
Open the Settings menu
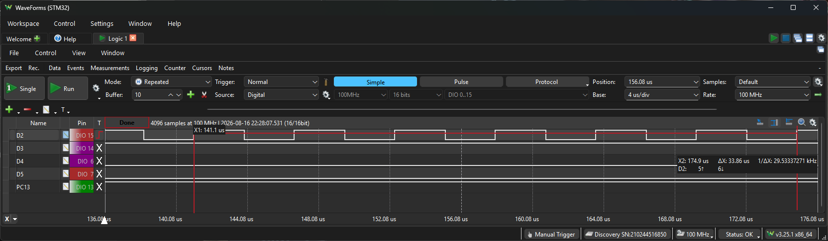[x=102, y=23]
